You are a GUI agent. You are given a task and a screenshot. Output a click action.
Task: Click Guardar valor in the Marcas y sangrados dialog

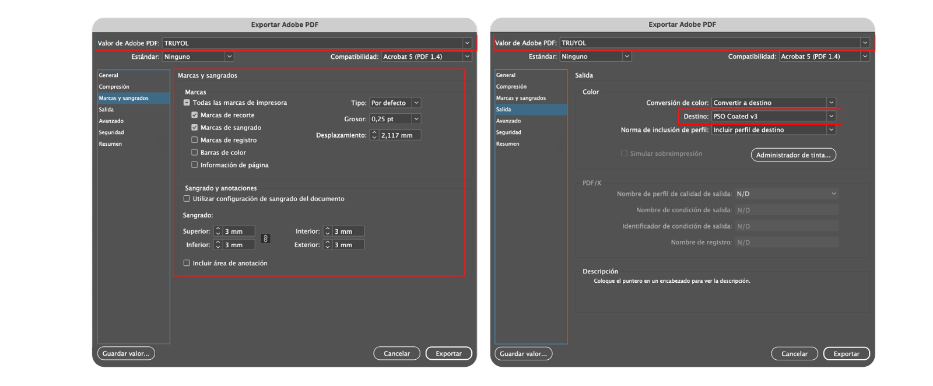[x=126, y=353]
